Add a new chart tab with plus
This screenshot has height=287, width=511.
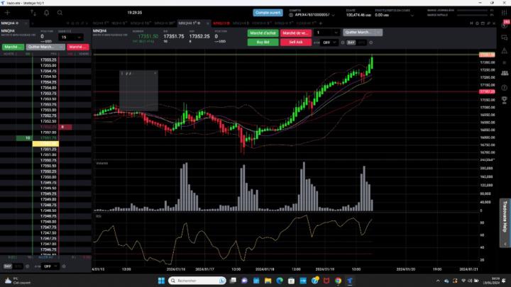click(321, 23)
